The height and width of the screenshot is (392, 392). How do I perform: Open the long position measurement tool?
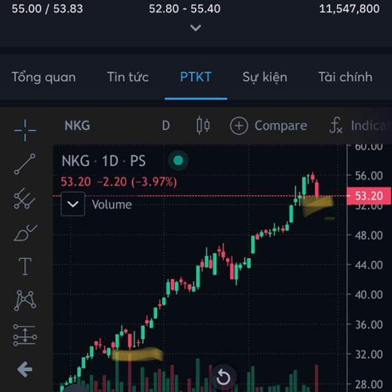coord(25,335)
